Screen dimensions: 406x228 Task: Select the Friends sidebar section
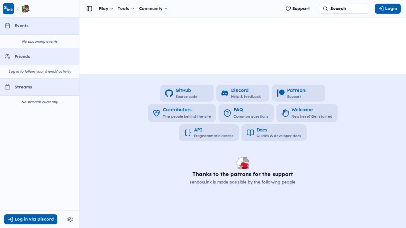[40, 56]
